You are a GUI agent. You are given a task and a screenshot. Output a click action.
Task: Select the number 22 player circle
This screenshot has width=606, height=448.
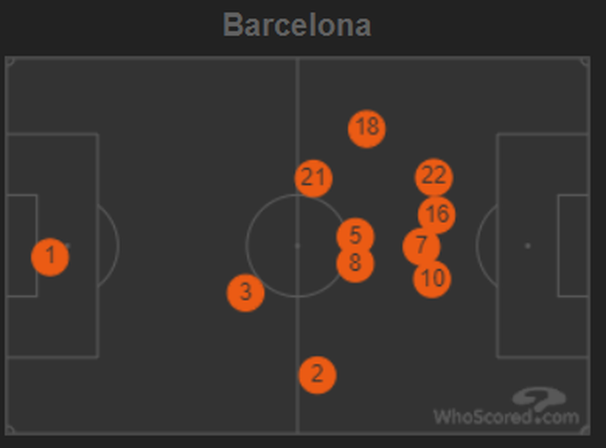click(434, 177)
